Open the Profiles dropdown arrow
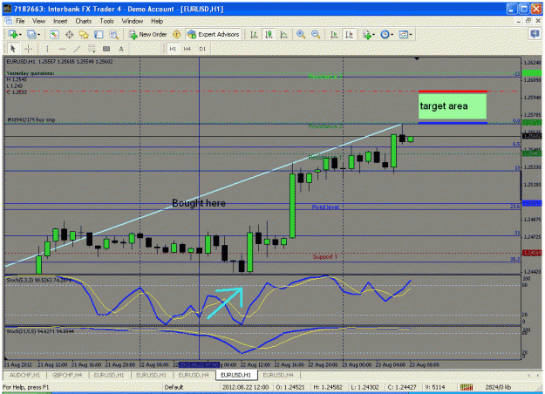This screenshot has height=394, width=545. 38,35
